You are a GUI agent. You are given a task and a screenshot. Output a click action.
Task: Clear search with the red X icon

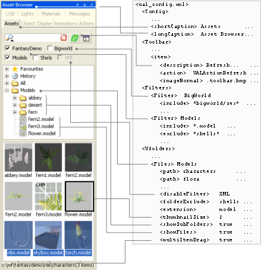(64, 38)
